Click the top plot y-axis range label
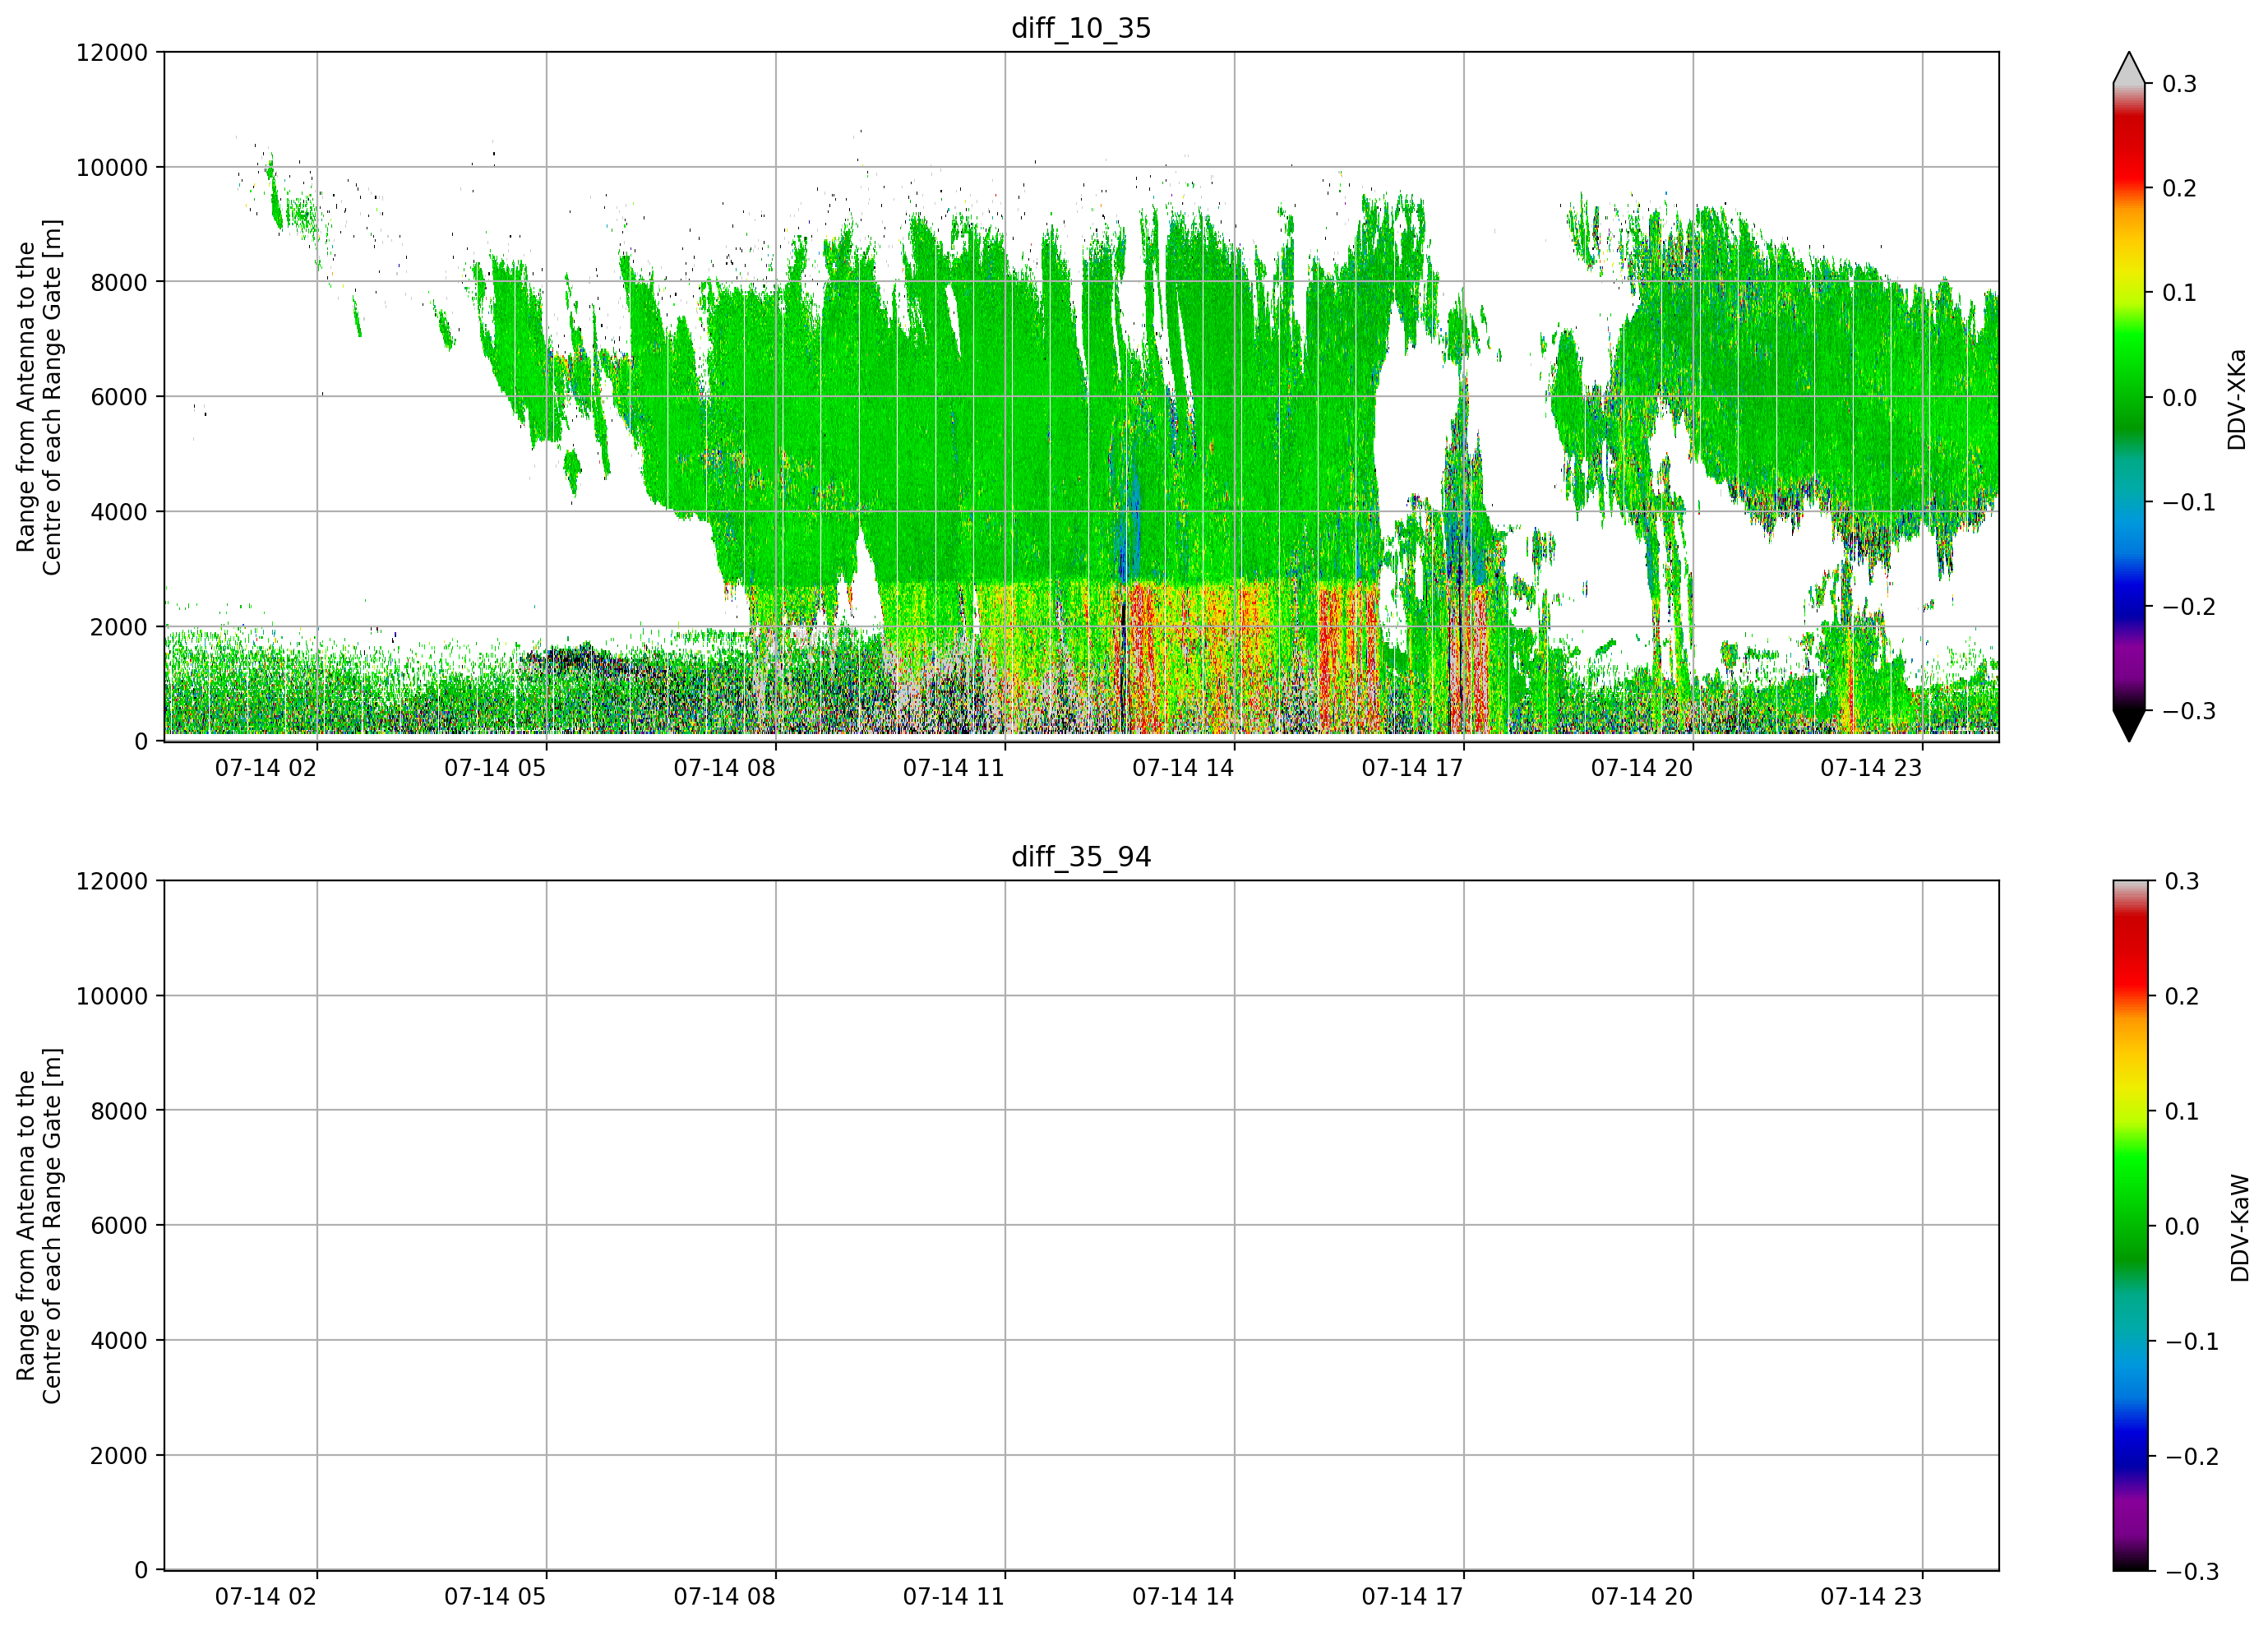Viewport: 2268px width, 1626px height. point(39,397)
